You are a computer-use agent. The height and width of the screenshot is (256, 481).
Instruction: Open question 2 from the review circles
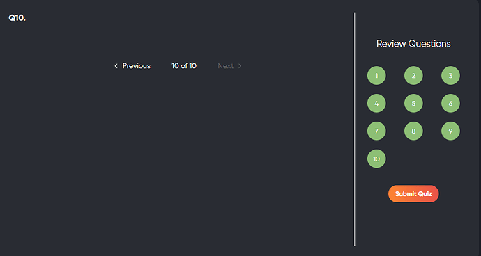click(413, 76)
